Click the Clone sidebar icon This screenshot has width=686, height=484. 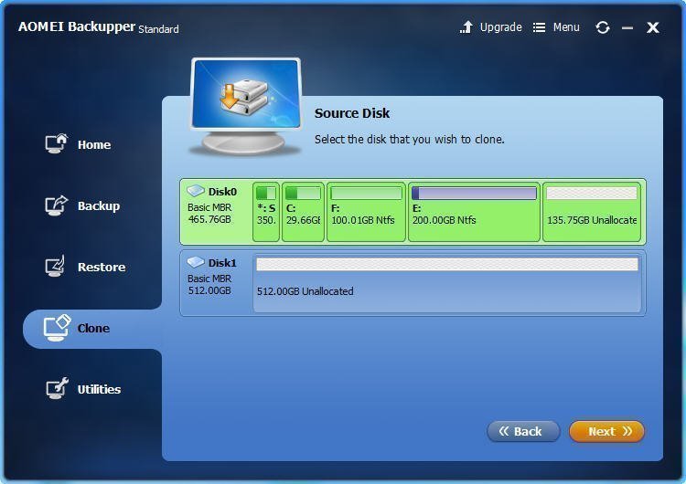pyautogui.click(x=57, y=328)
